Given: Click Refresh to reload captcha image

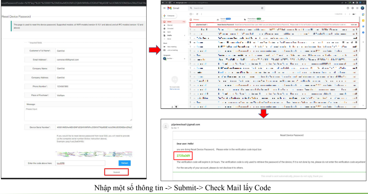Looking at the screenshot, I should click(x=125, y=163).
